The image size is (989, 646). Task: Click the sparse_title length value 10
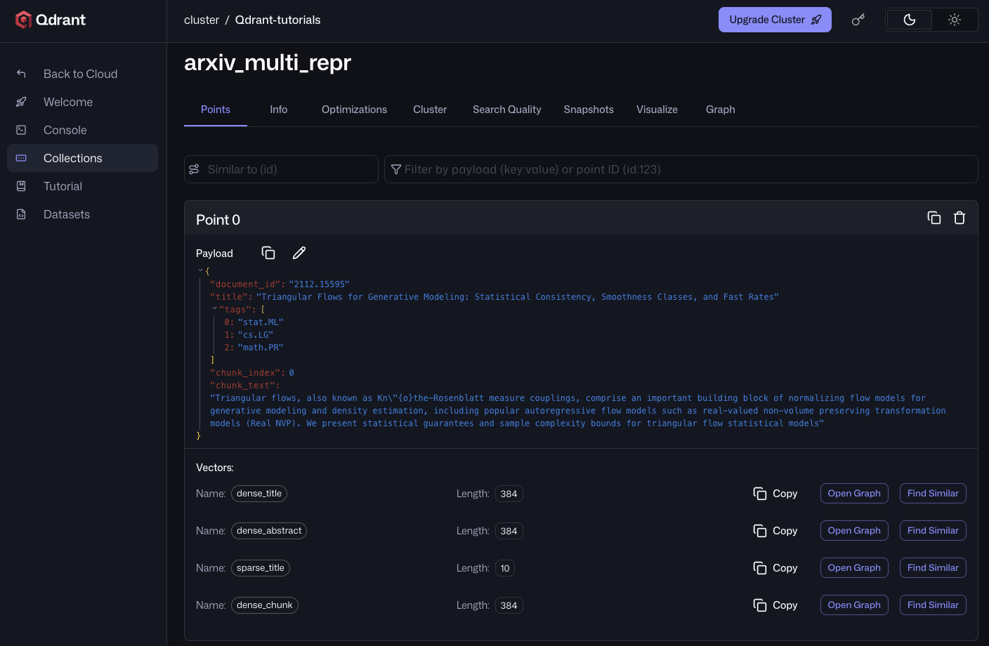pos(505,568)
